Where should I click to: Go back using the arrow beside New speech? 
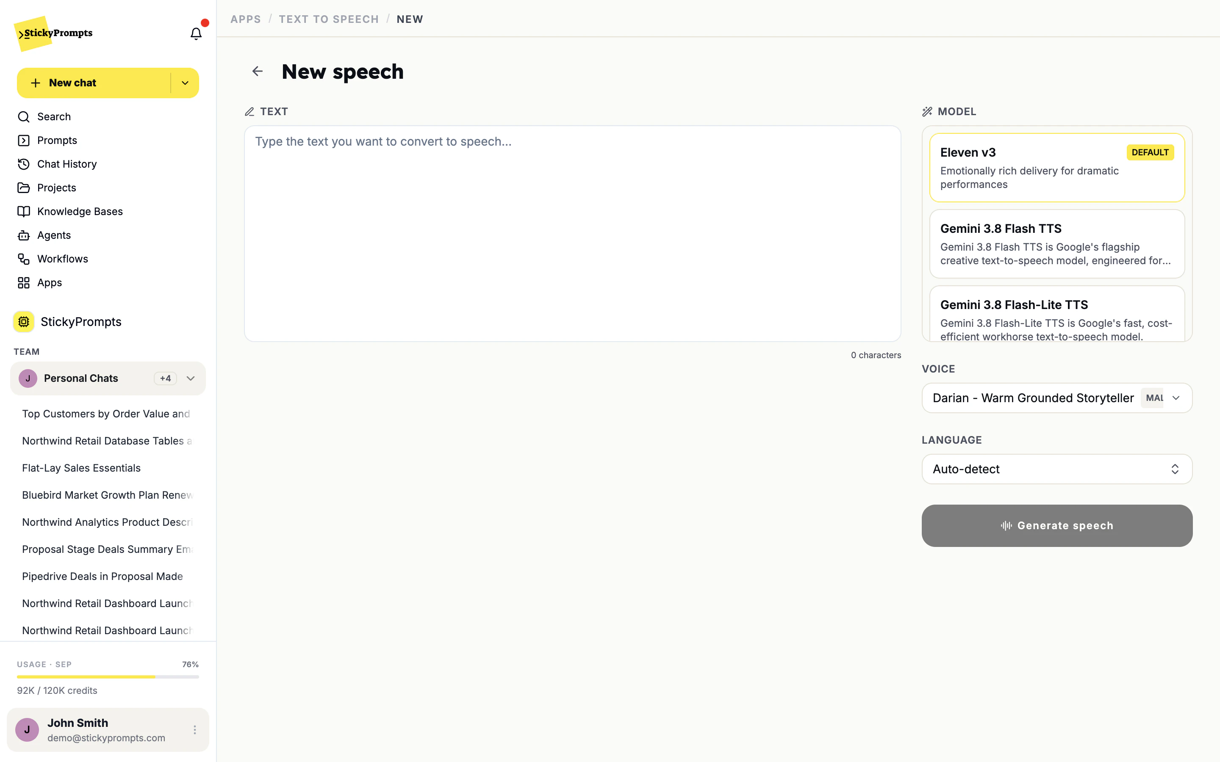pos(258,71)
